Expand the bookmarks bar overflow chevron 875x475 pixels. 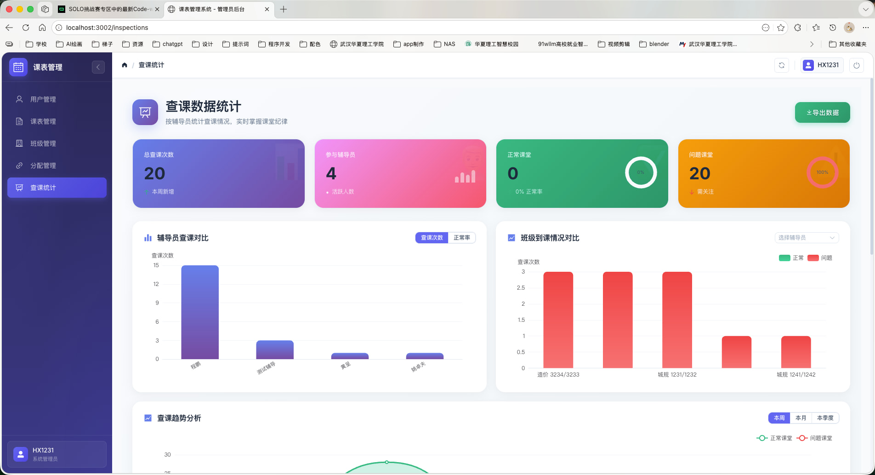(812, 44)
